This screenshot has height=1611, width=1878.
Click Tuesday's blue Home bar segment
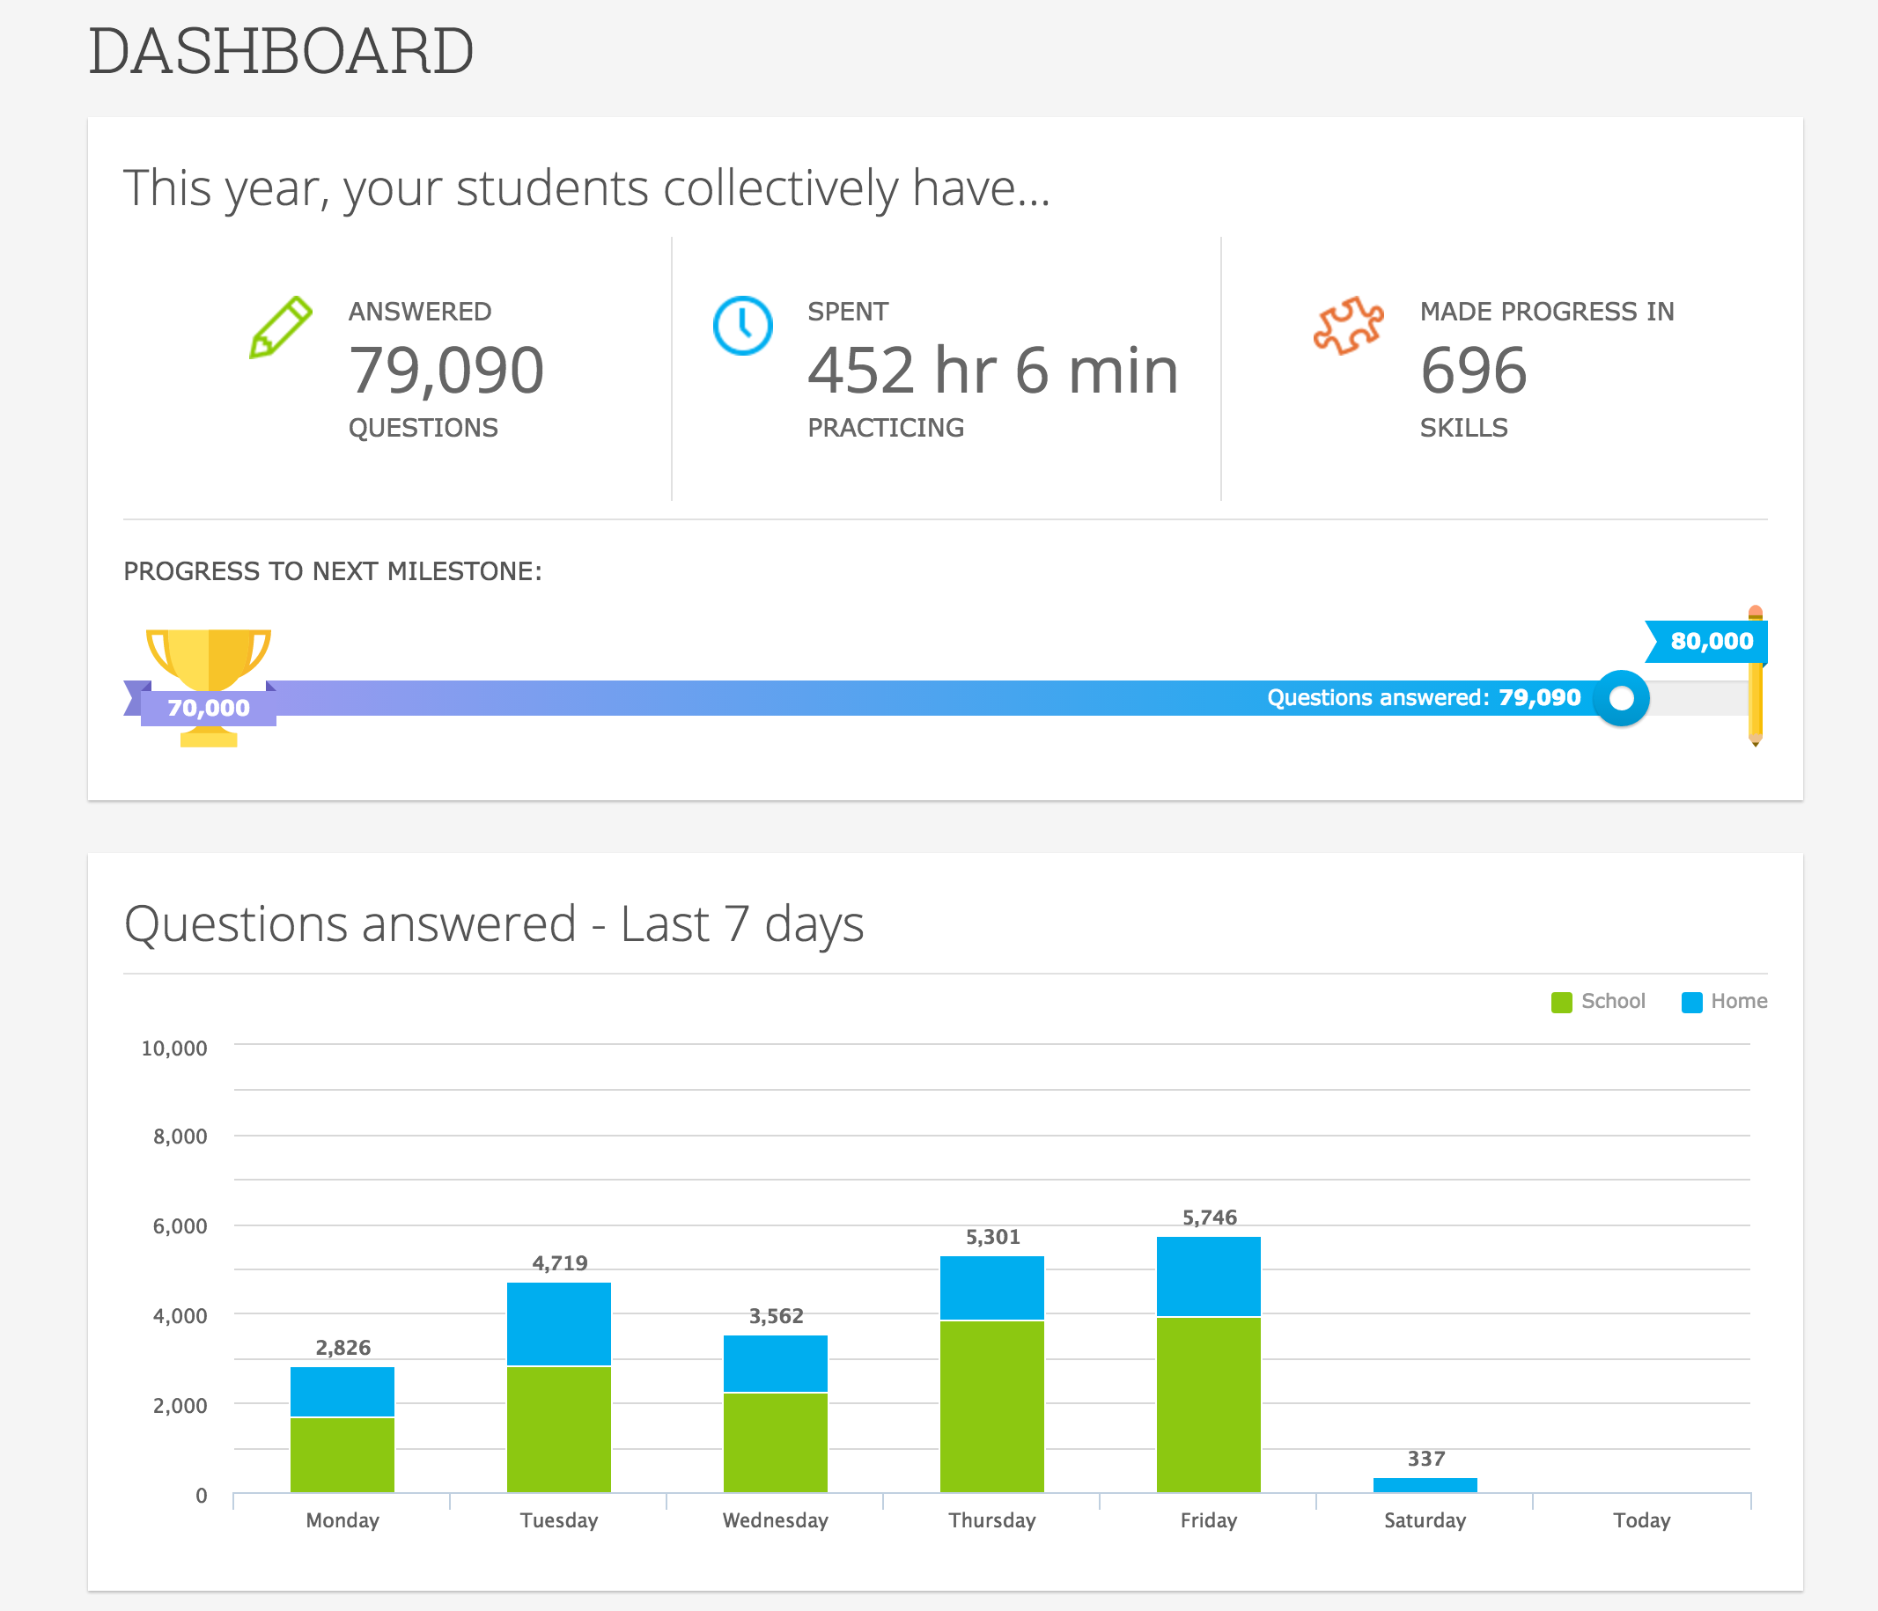click(x=558, y=1324)
